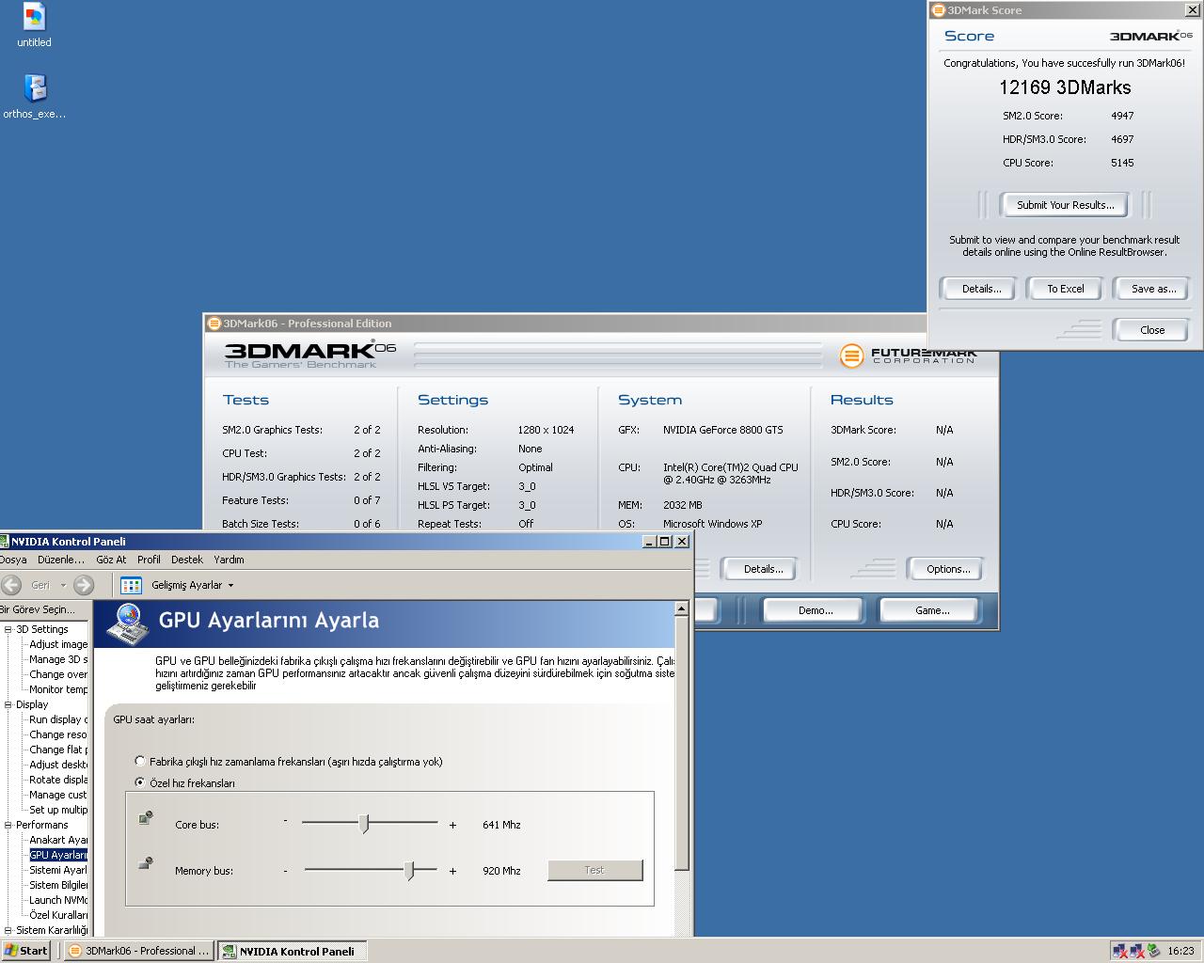Open the Düzenle menu
This screenshot has height=963, width=1204.
(x=60, y=560)
